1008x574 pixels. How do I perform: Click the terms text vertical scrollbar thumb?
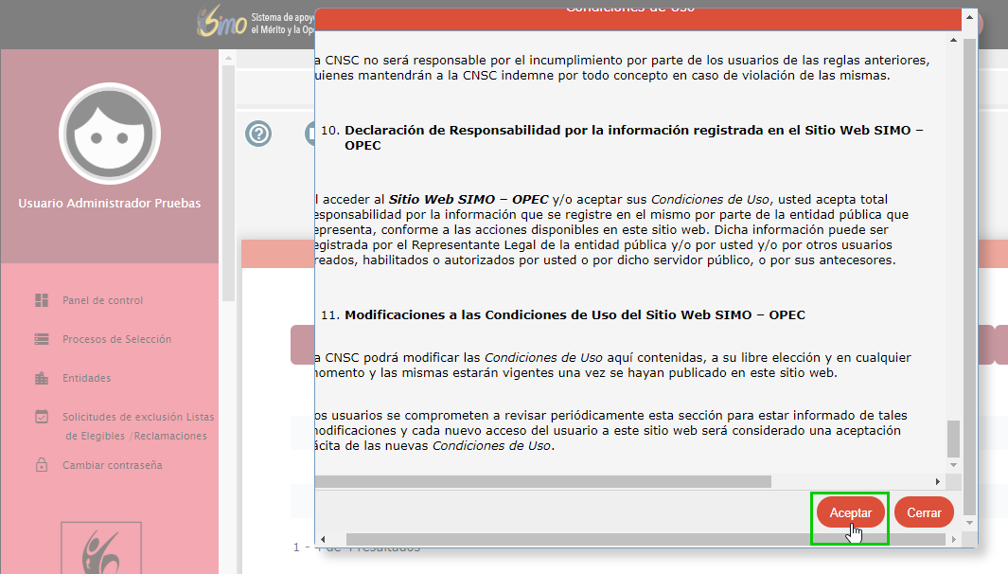point(953,439)
